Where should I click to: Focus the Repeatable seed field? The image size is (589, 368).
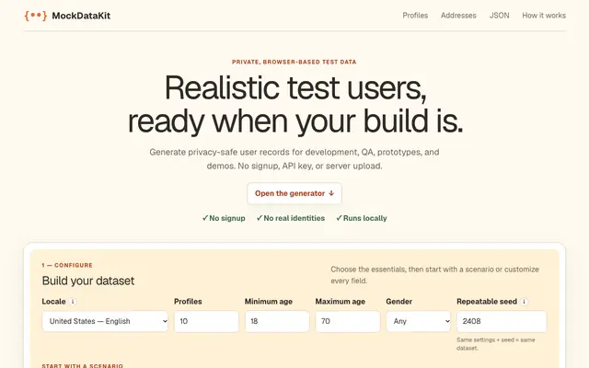pyautogui.click(x=502, y=321)
